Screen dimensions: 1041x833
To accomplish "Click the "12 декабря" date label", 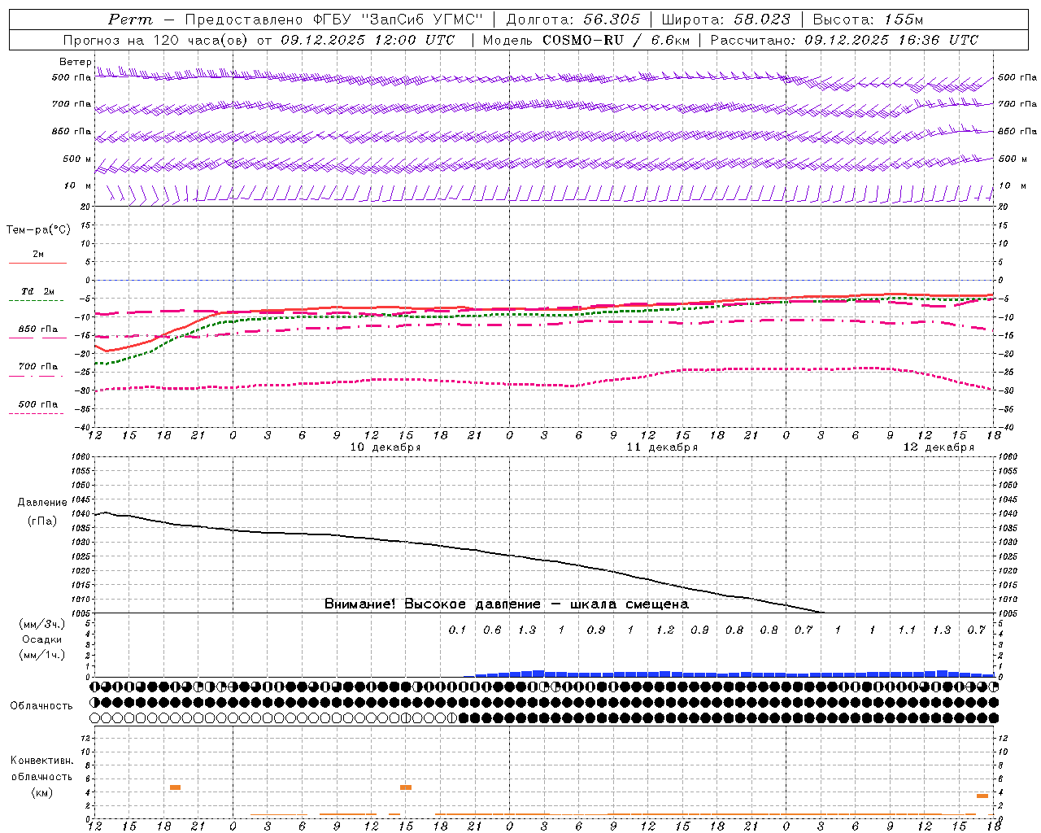I will (x=939, y=447).
